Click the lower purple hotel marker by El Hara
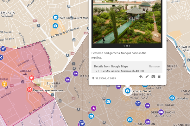Screen dimensions: 190x126 click(68, 80)
